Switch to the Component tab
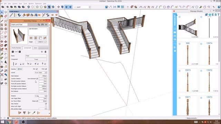Screen dimensions: 221x124 [x=28, y=48]
